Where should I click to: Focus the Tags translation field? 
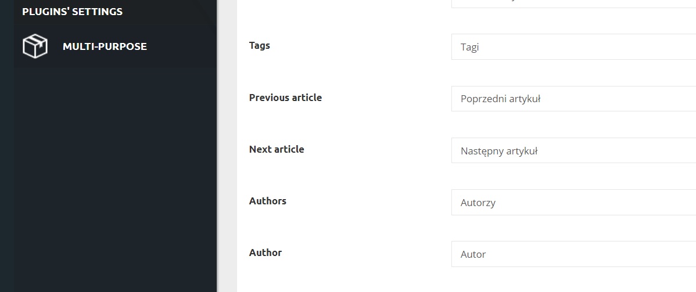573,46
